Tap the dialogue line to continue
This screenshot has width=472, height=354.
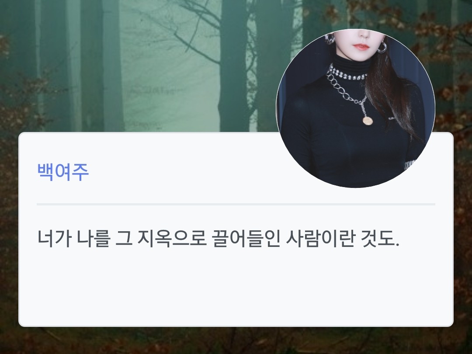coord(218,238)
